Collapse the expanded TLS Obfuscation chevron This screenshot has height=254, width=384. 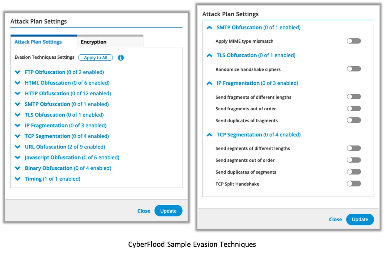(209, 55)
